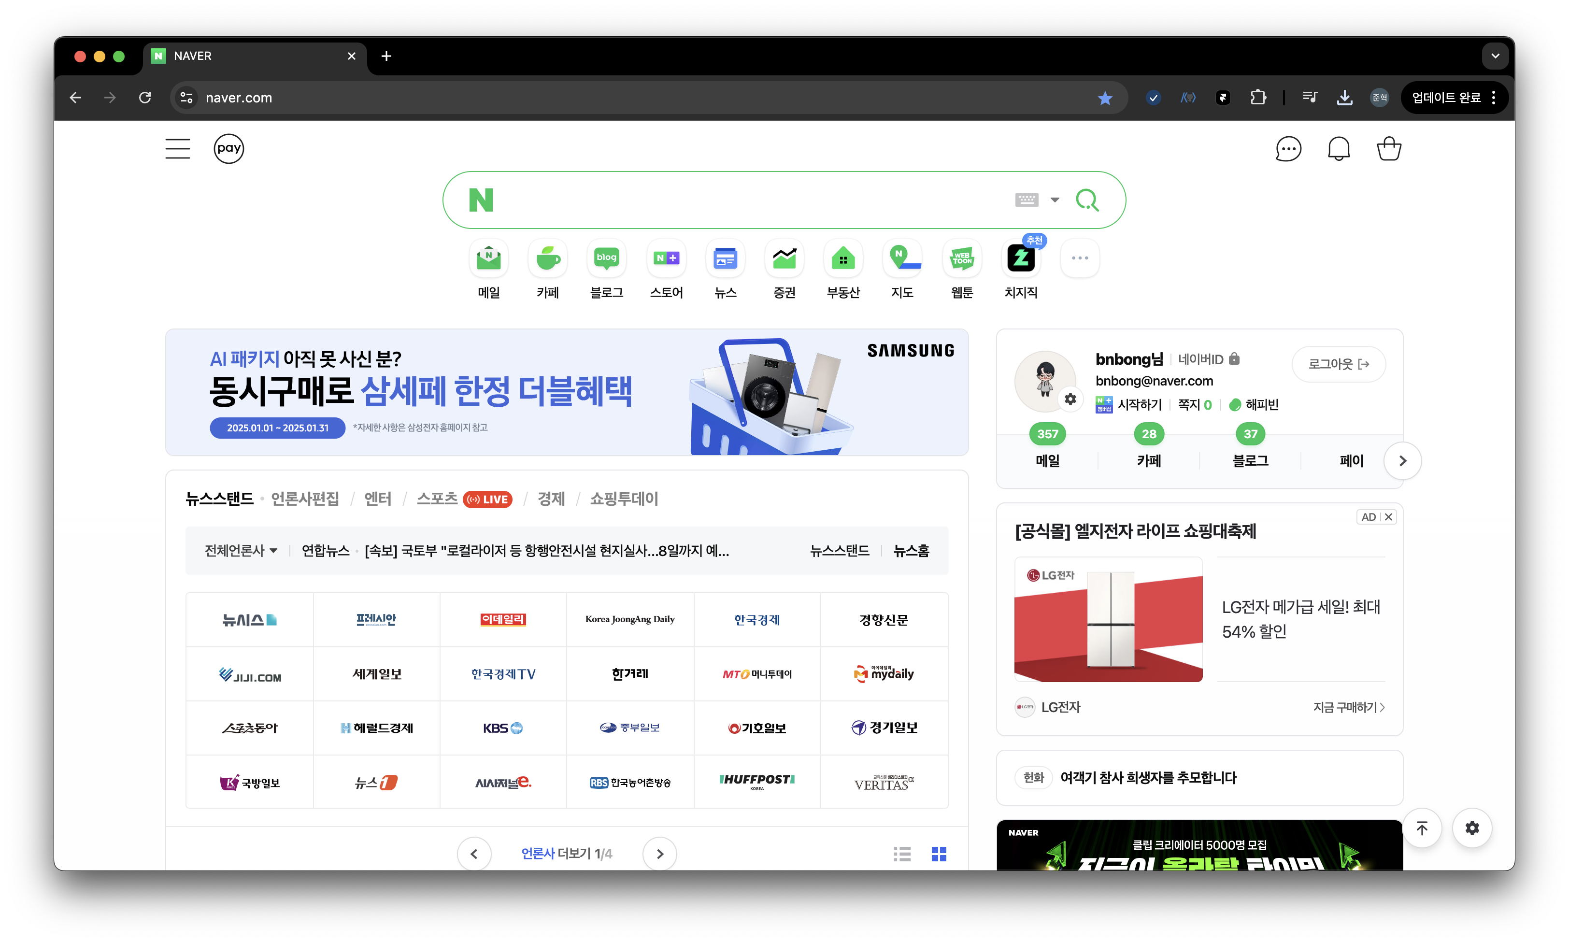Image resolution: width=1569 pixels, height=942 pixels.
Task: Expand the 전체언론사 dropdown
Action: [241, 550]
